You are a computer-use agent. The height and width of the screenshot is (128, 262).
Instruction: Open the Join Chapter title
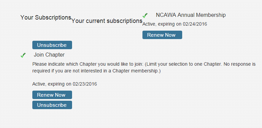[x=49, y=55]
